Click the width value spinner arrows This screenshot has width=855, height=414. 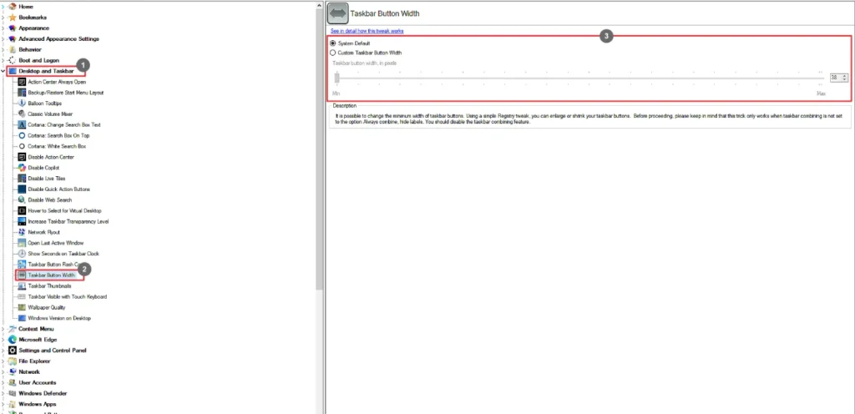[845, 78]
